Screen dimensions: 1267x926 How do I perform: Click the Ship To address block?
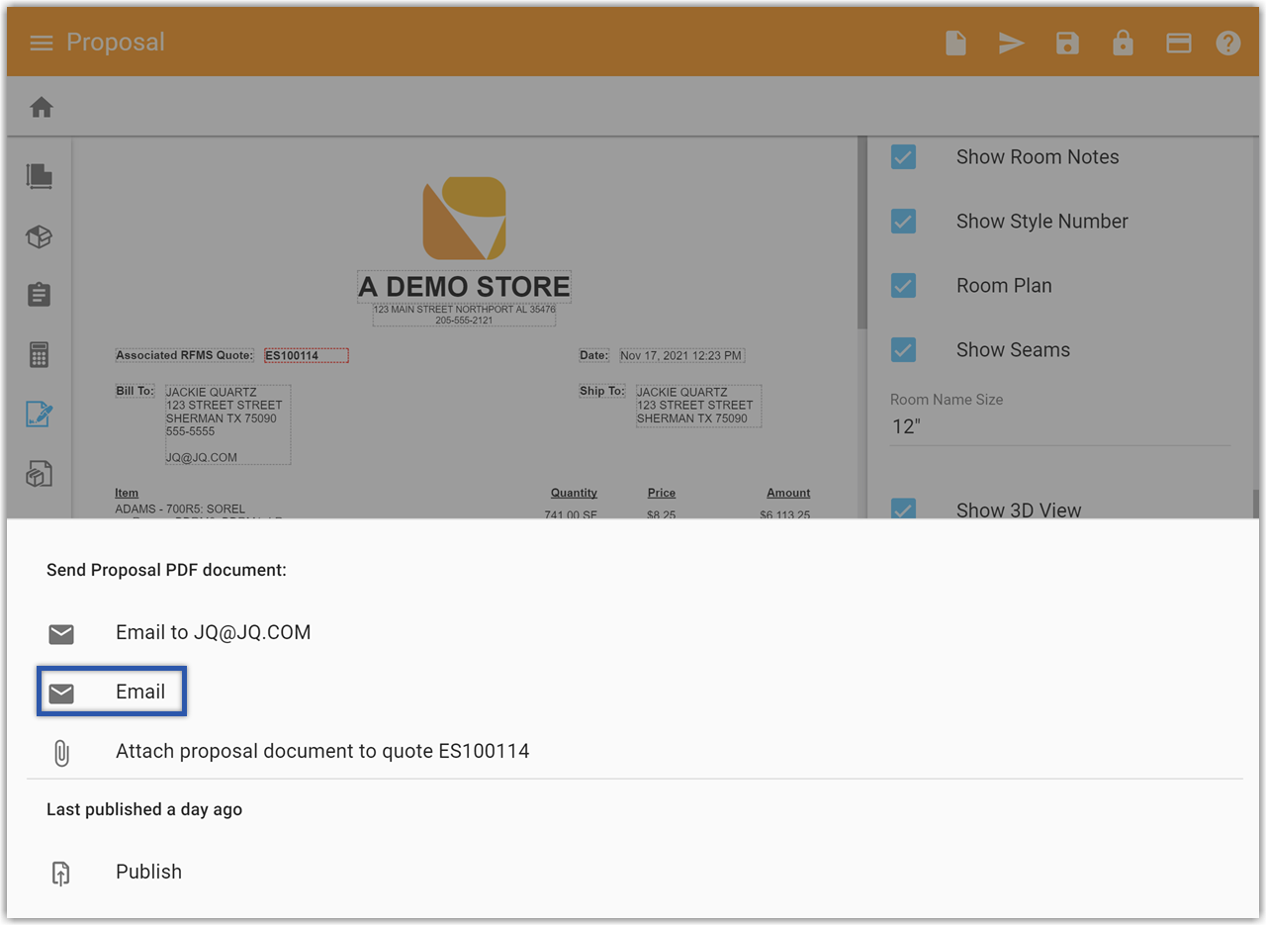coord(698,406)
